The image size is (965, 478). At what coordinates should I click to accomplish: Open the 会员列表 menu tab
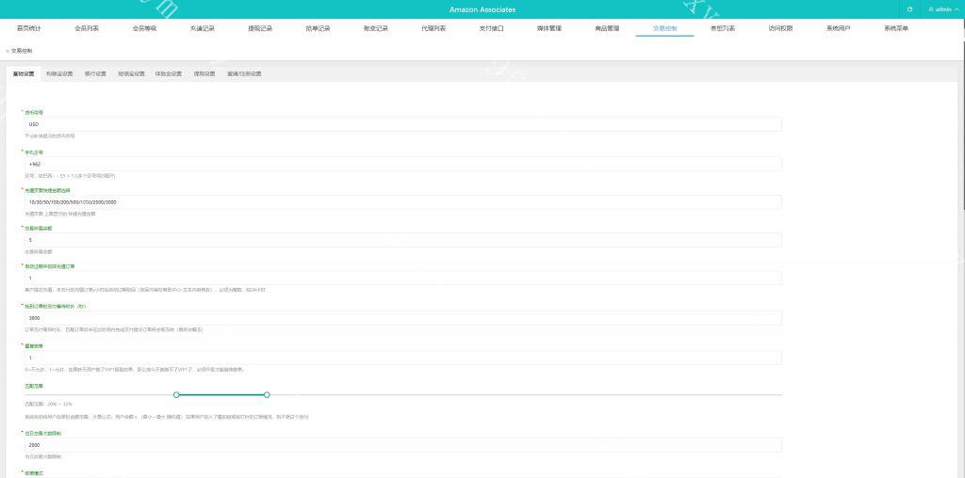(x=86, y=28)
